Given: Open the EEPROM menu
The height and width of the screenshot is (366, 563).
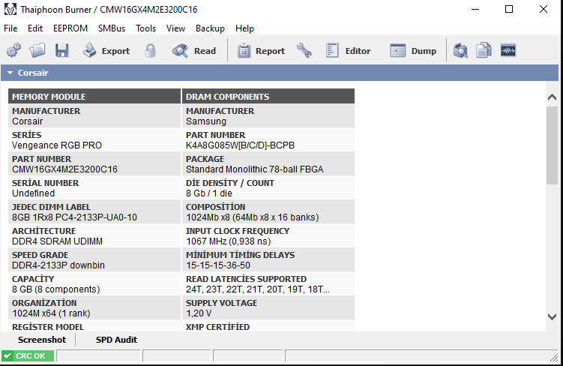Looking at the screenshot, I should pos(70,28).
